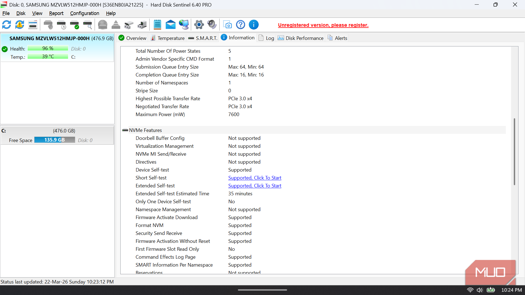Switch to the Disk Performance tab
The height and width of the screenshot is (295, 525).
pyautogui.click(x=301, y=38)
